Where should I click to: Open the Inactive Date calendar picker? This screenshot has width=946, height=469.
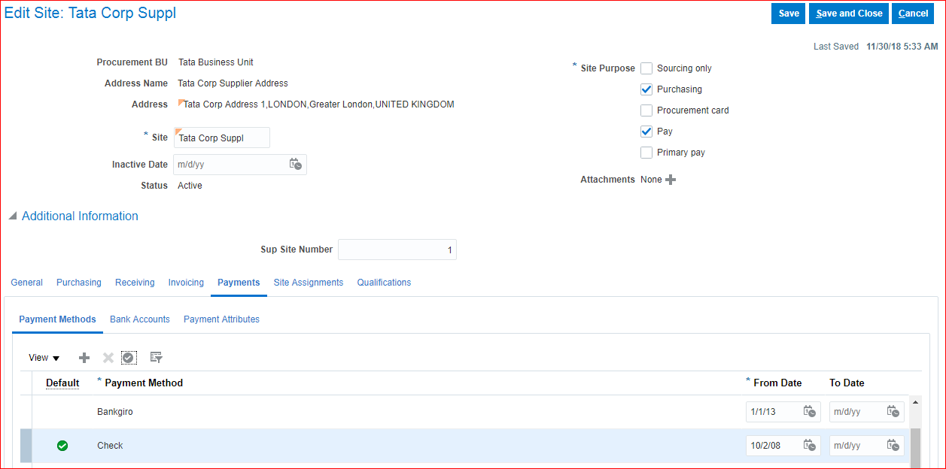[296, 164]
